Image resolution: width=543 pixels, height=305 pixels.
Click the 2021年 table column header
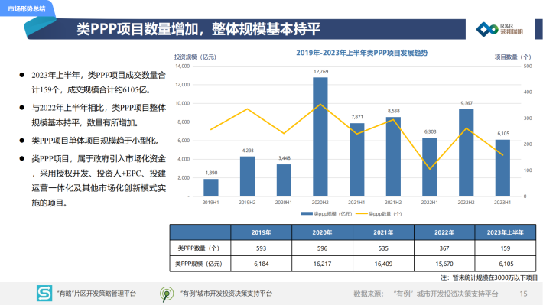click(x=383, y=232)
